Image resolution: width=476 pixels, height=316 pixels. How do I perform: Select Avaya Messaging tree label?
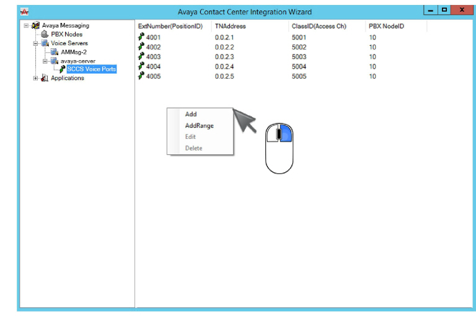[x=66, y=25]
